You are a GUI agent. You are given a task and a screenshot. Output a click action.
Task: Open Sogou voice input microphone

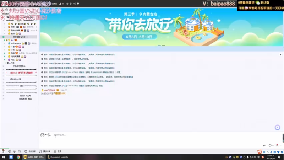[271, 152]
